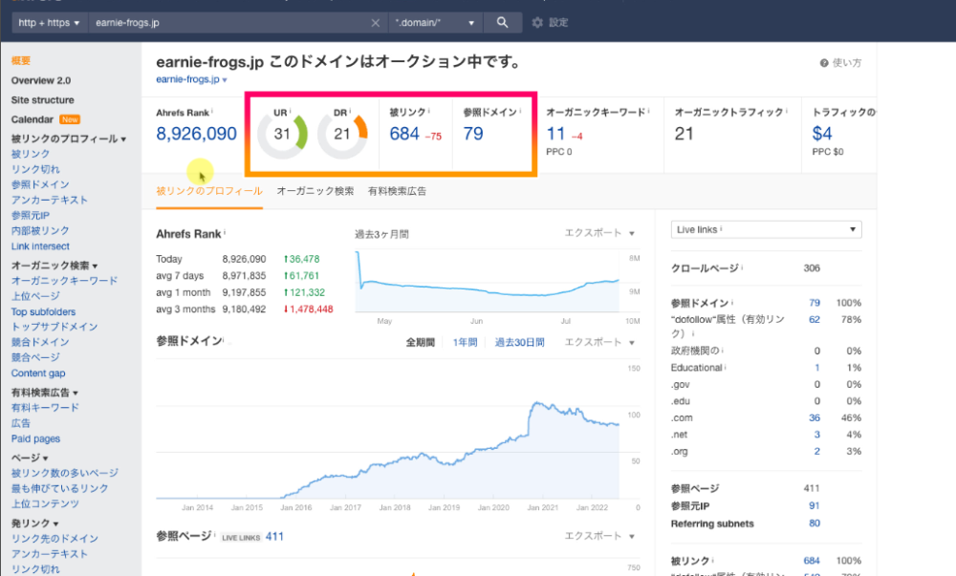Click traffic value $4
The width and height of the screenshot is (956, 576).
coord(822,134)
